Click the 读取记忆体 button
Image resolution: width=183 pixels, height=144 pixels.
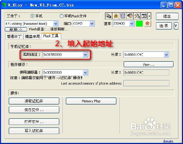[34, 101]
